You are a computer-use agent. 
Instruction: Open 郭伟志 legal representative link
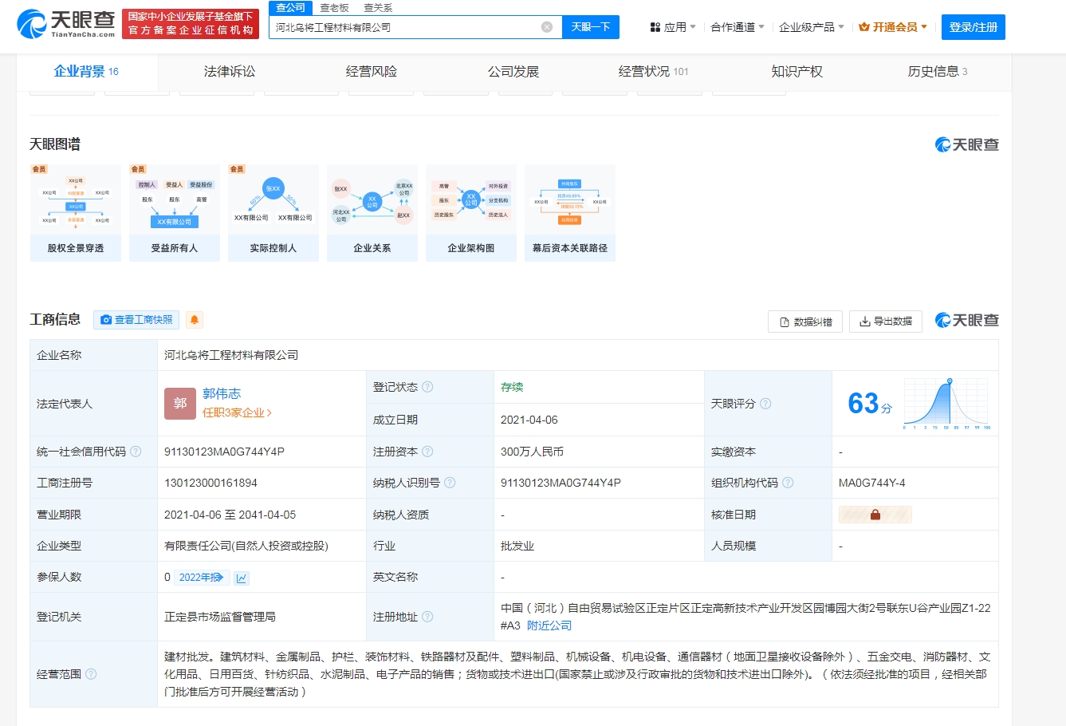[222, 393]
